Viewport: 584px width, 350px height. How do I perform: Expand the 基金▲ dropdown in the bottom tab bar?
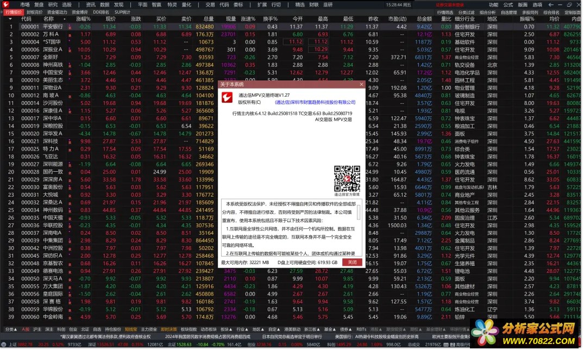(x=330, y=329)
